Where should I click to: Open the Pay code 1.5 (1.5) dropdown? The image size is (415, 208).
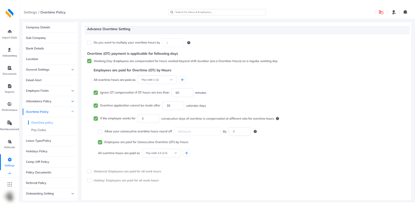(162, 153)
